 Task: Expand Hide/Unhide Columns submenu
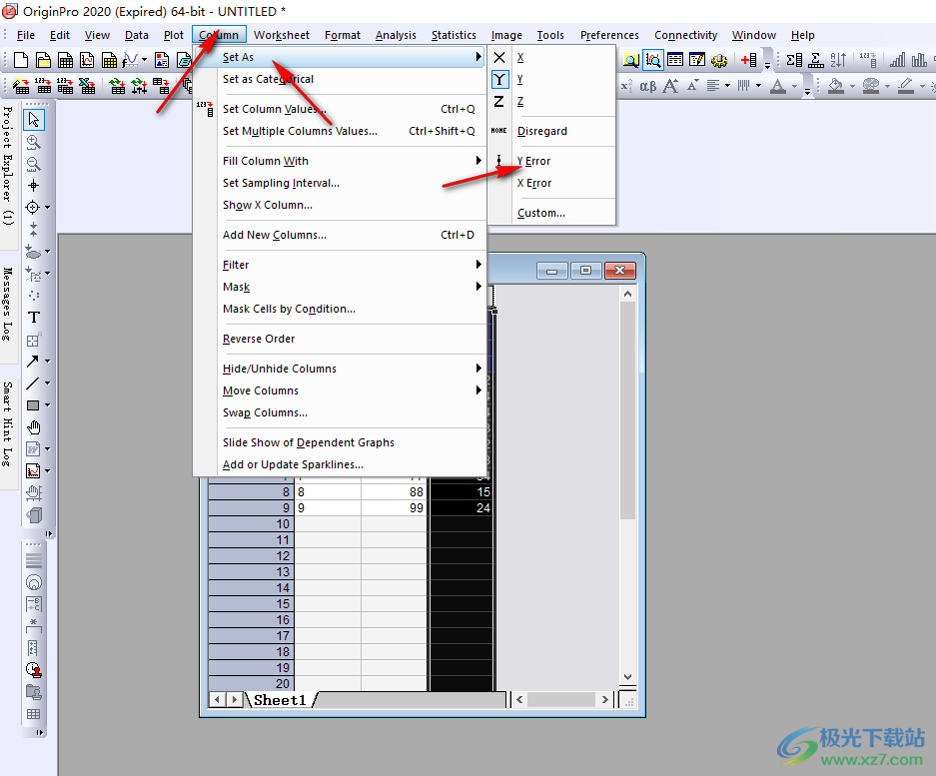[x=340, y=369]
